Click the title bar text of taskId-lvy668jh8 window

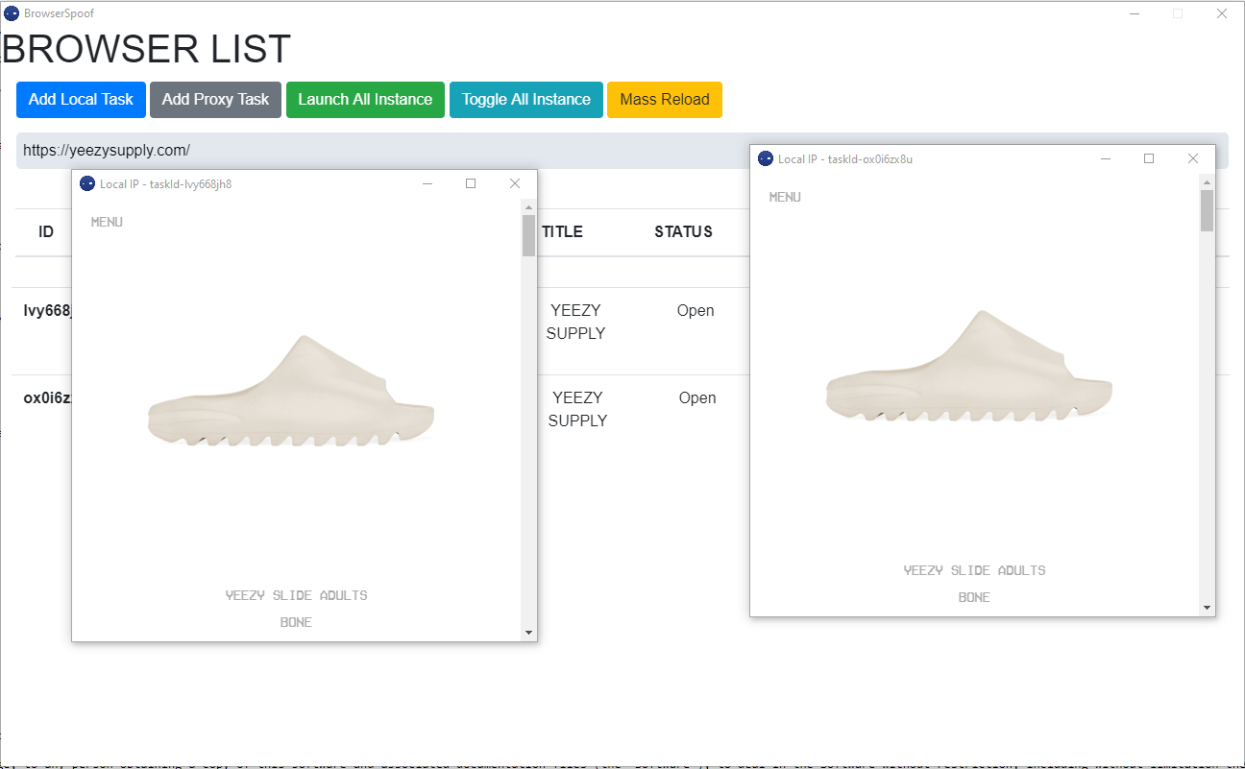(x=166, y=184)
